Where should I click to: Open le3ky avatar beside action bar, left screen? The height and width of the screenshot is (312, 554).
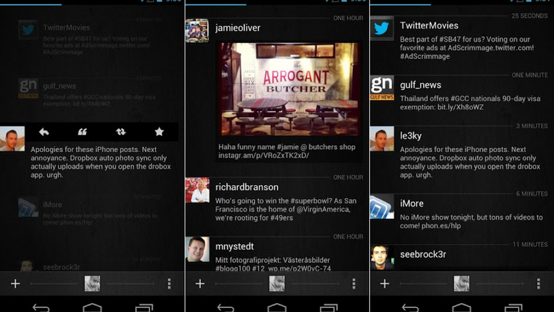click(x=12, y=139)
